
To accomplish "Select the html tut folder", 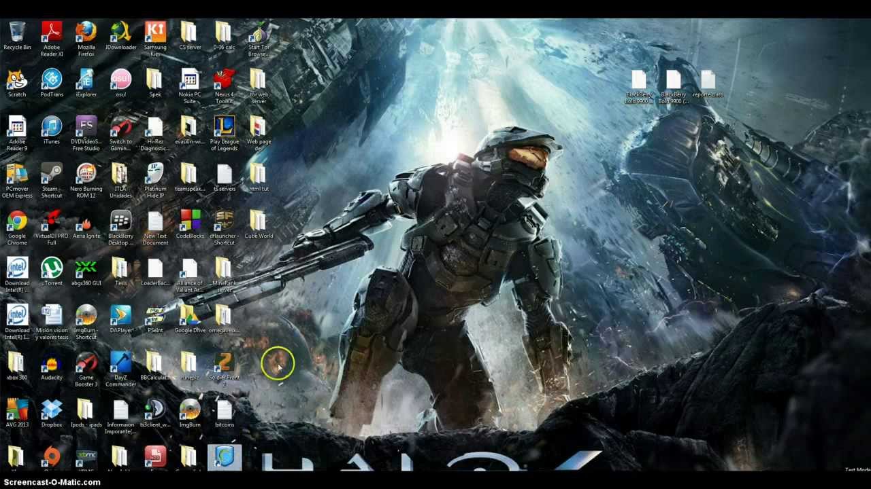I will 259,178.
